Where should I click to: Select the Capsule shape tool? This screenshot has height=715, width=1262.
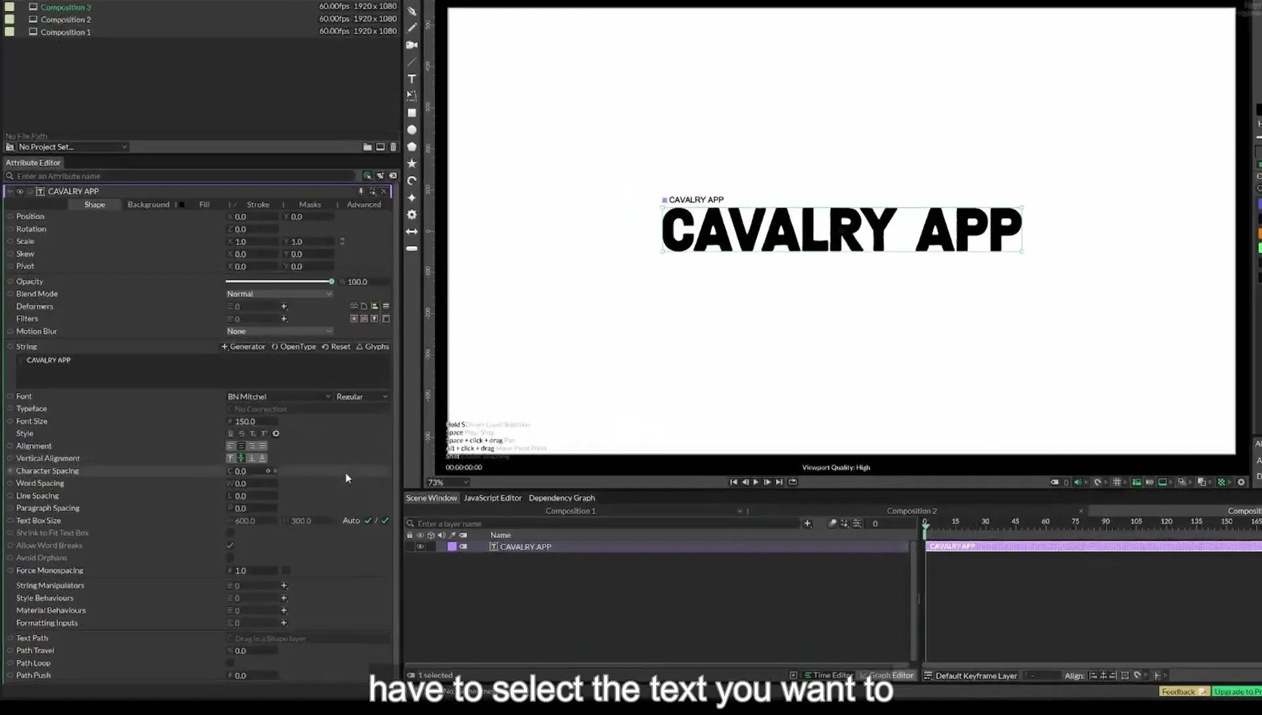point(412,248)
